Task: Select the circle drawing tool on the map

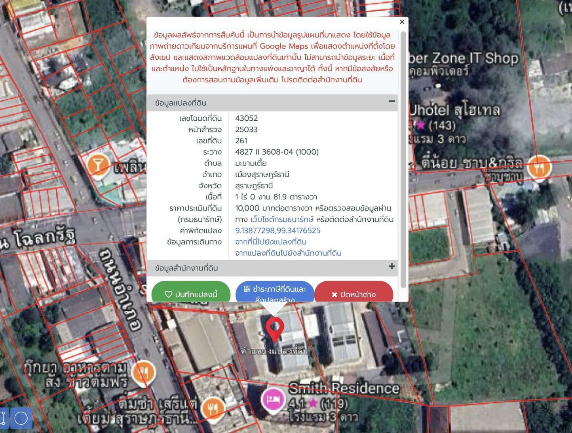Action: [21, 418]
